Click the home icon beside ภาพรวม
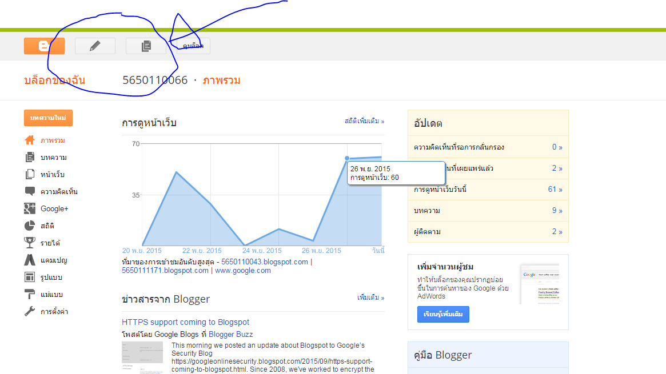 30,140
